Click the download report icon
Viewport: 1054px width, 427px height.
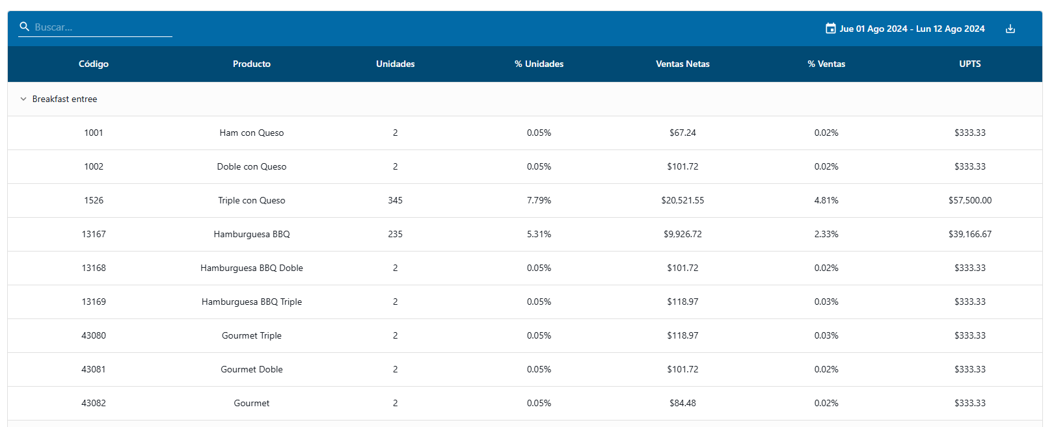point(1010,29)
